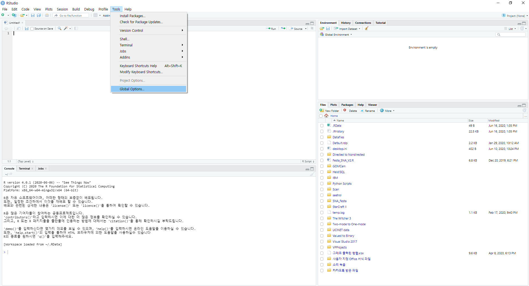Maximize the Console pane
Viewport: 529px width, 286px height.
tap(312, 169)
